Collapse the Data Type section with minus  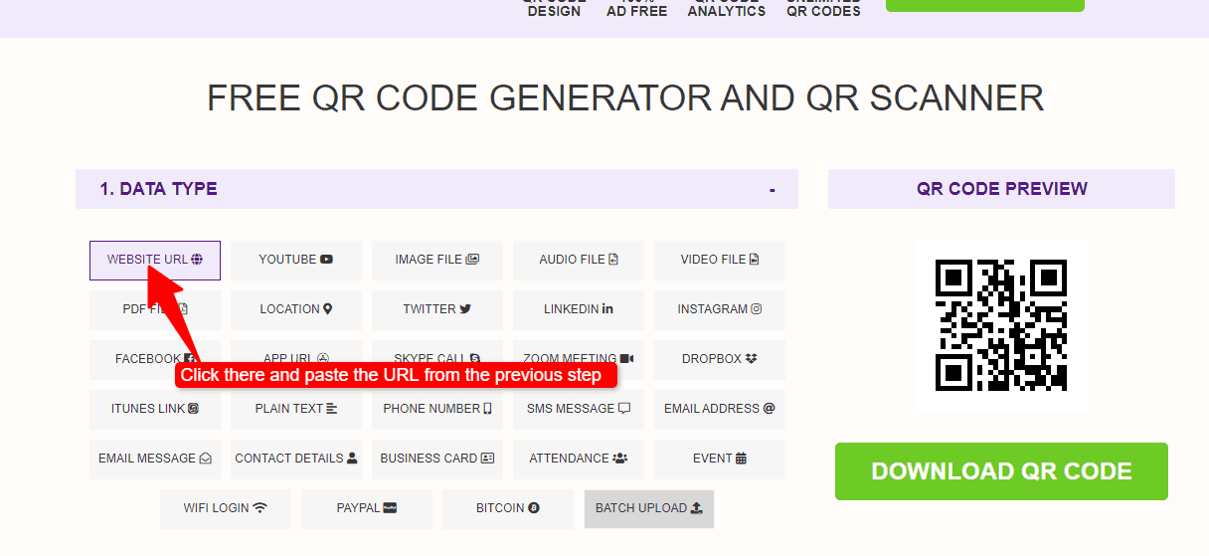click(x=772, y=189)
